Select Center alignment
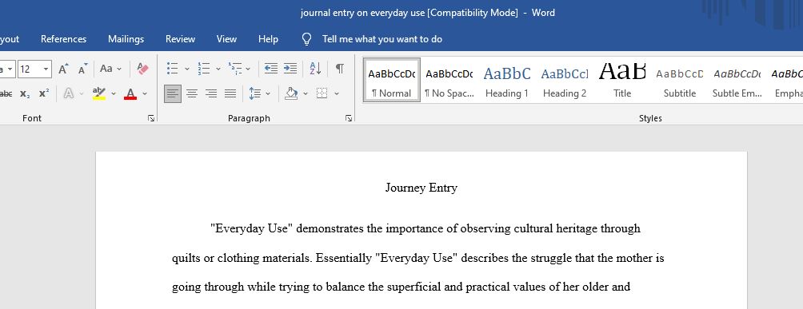 pyautogui.click(x=192, y=93)
